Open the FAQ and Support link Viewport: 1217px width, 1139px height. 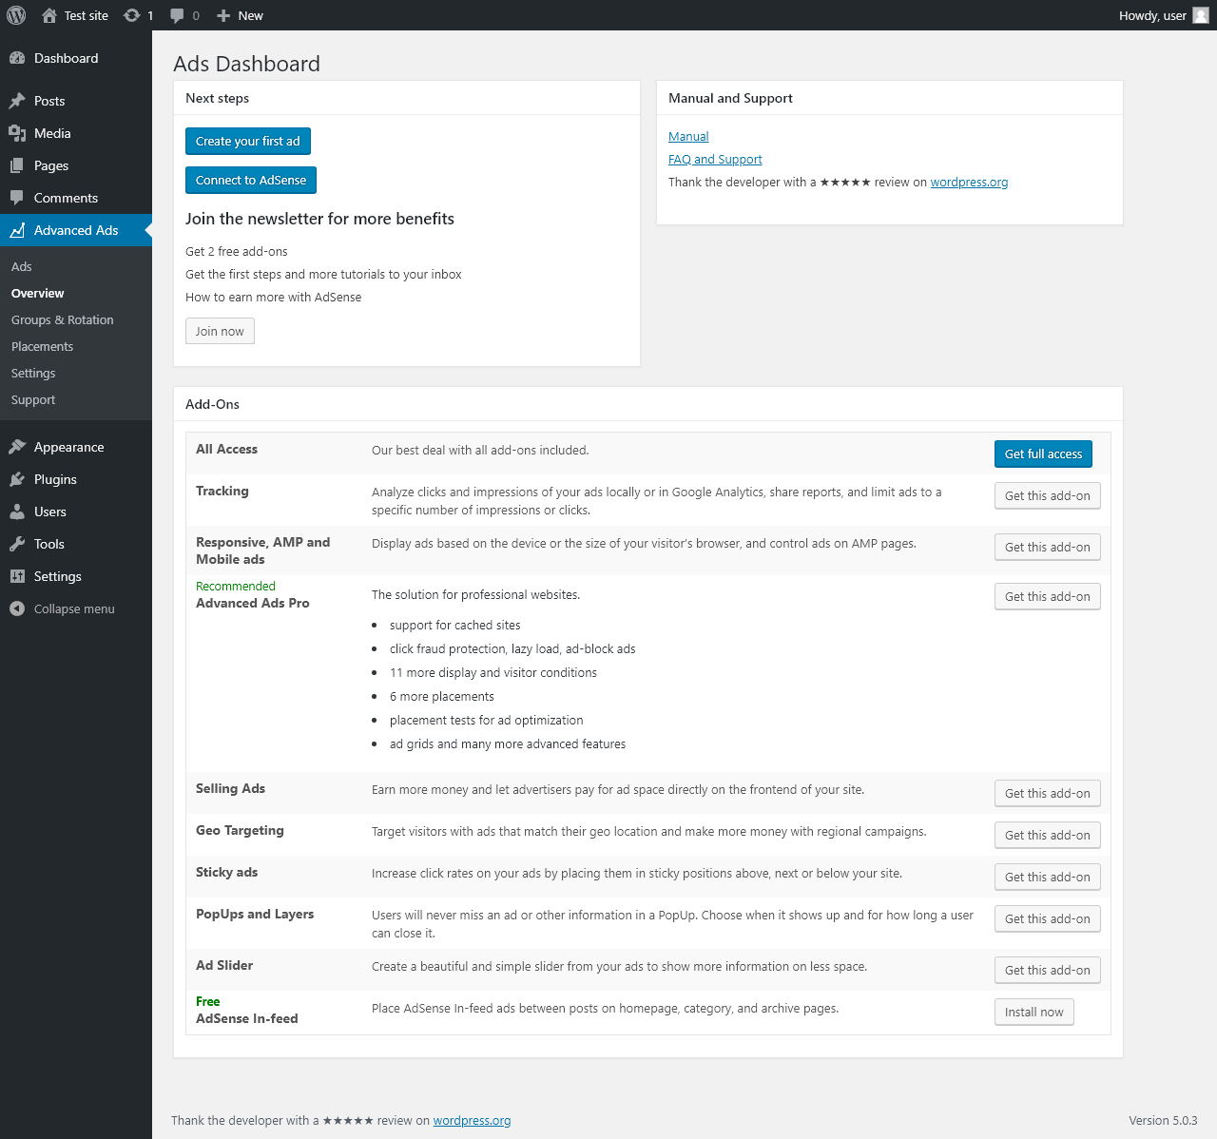click(715, 160)
